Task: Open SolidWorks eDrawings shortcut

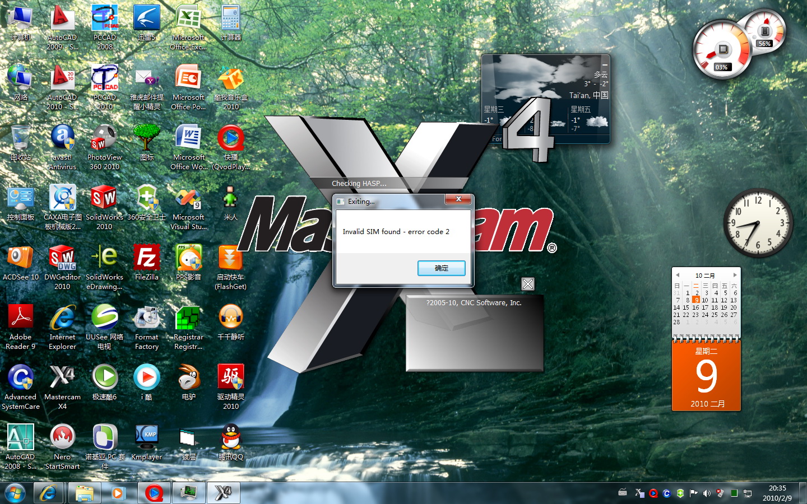Action: point(104,268)
